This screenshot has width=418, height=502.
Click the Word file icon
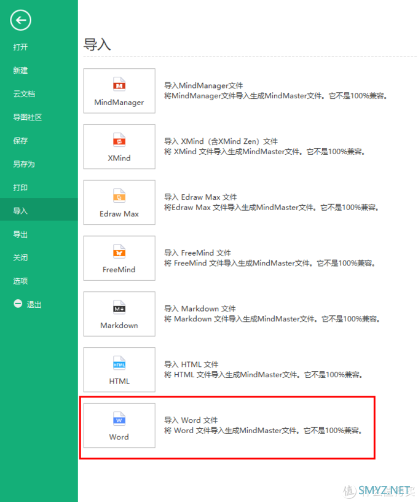pos(119,419)
